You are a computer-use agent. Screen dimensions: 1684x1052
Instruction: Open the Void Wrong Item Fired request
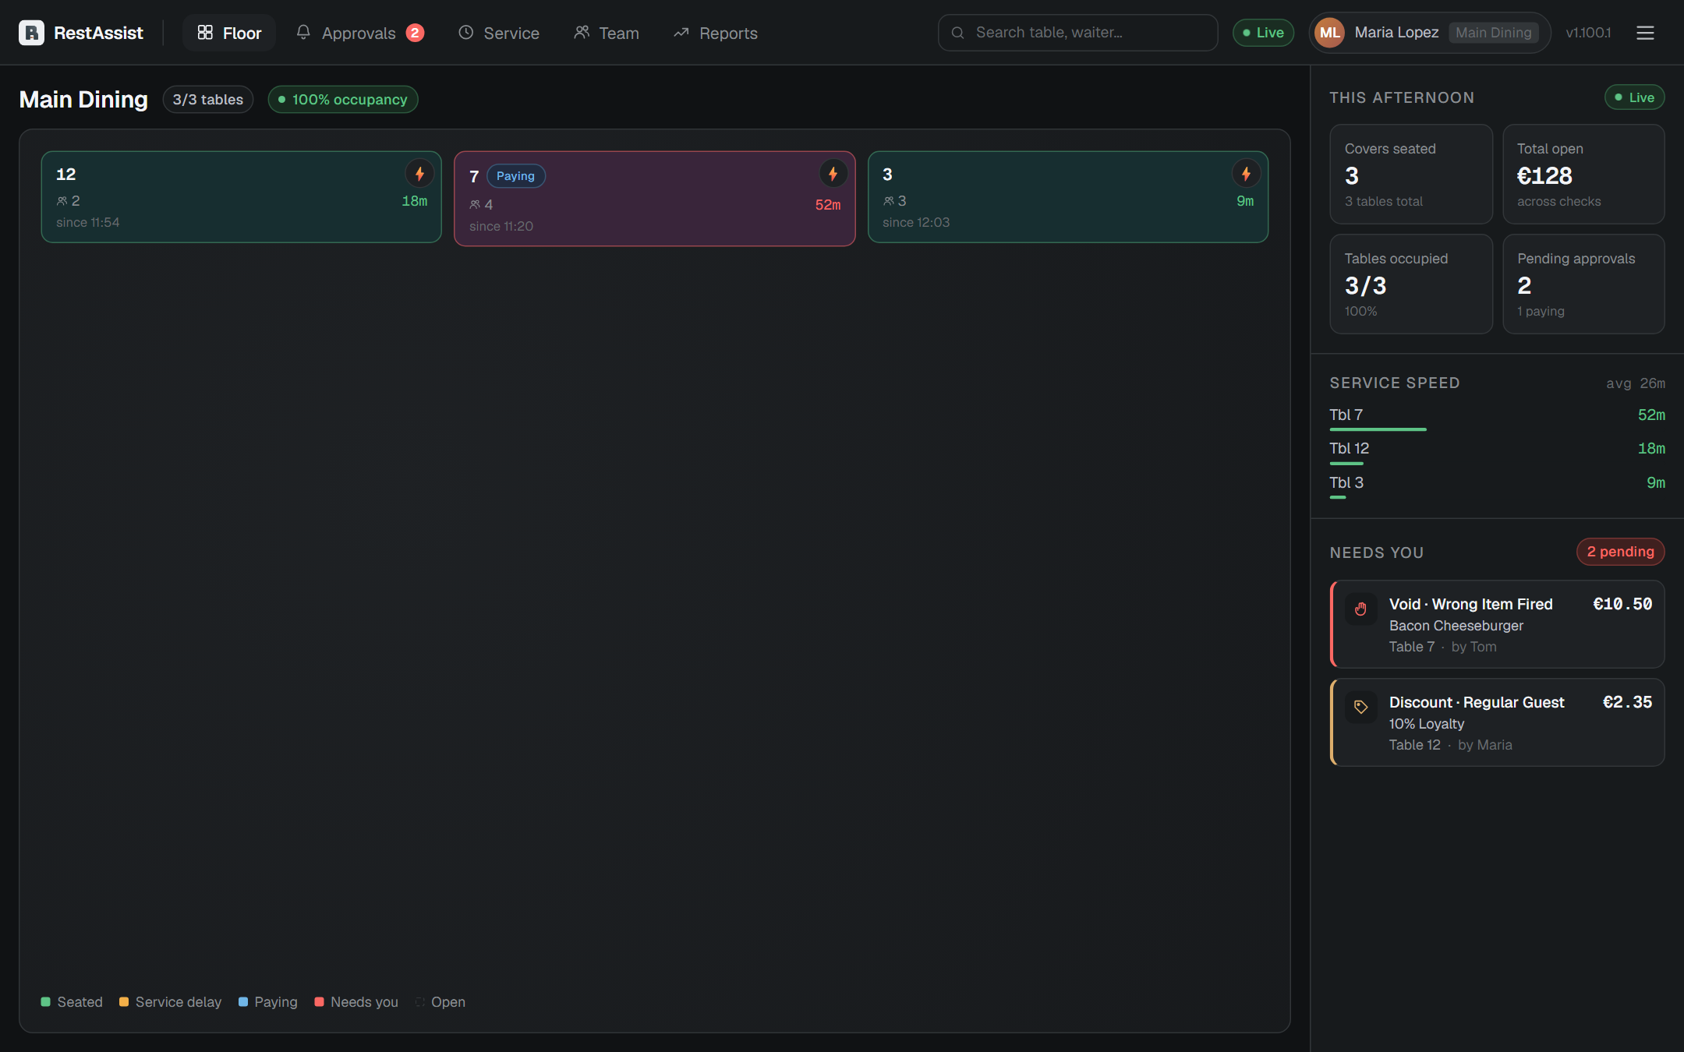pyautogui.click(x=1497, y=624)
